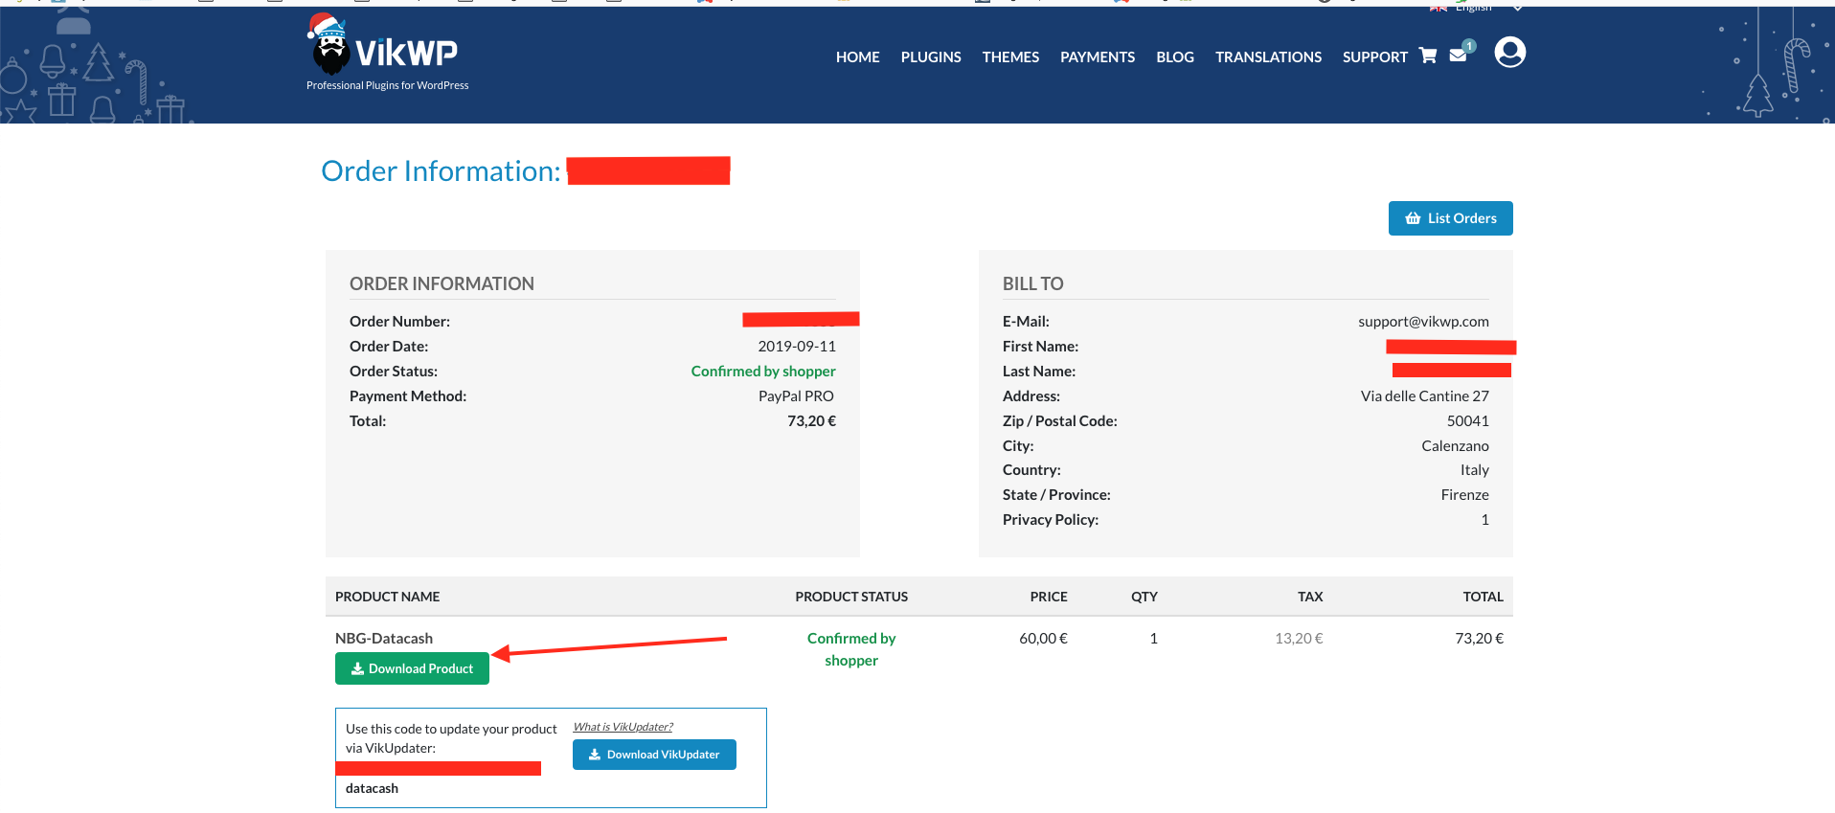Open the user account avatar icon

pyautogui.click(x=1509, y=53)
